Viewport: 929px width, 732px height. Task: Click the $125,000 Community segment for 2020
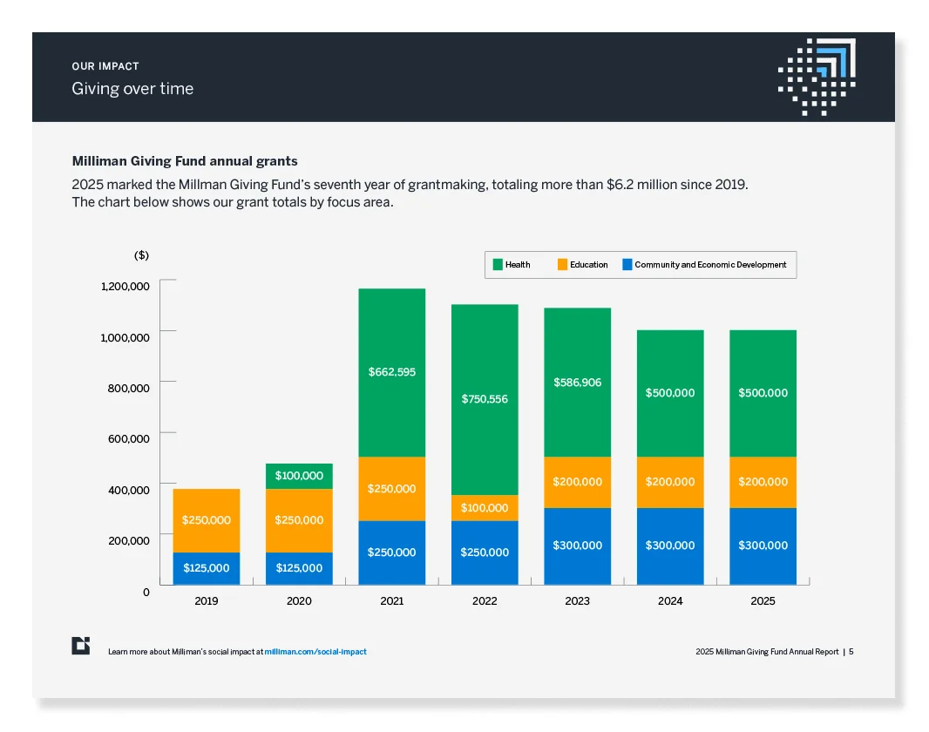coord(299,568)
